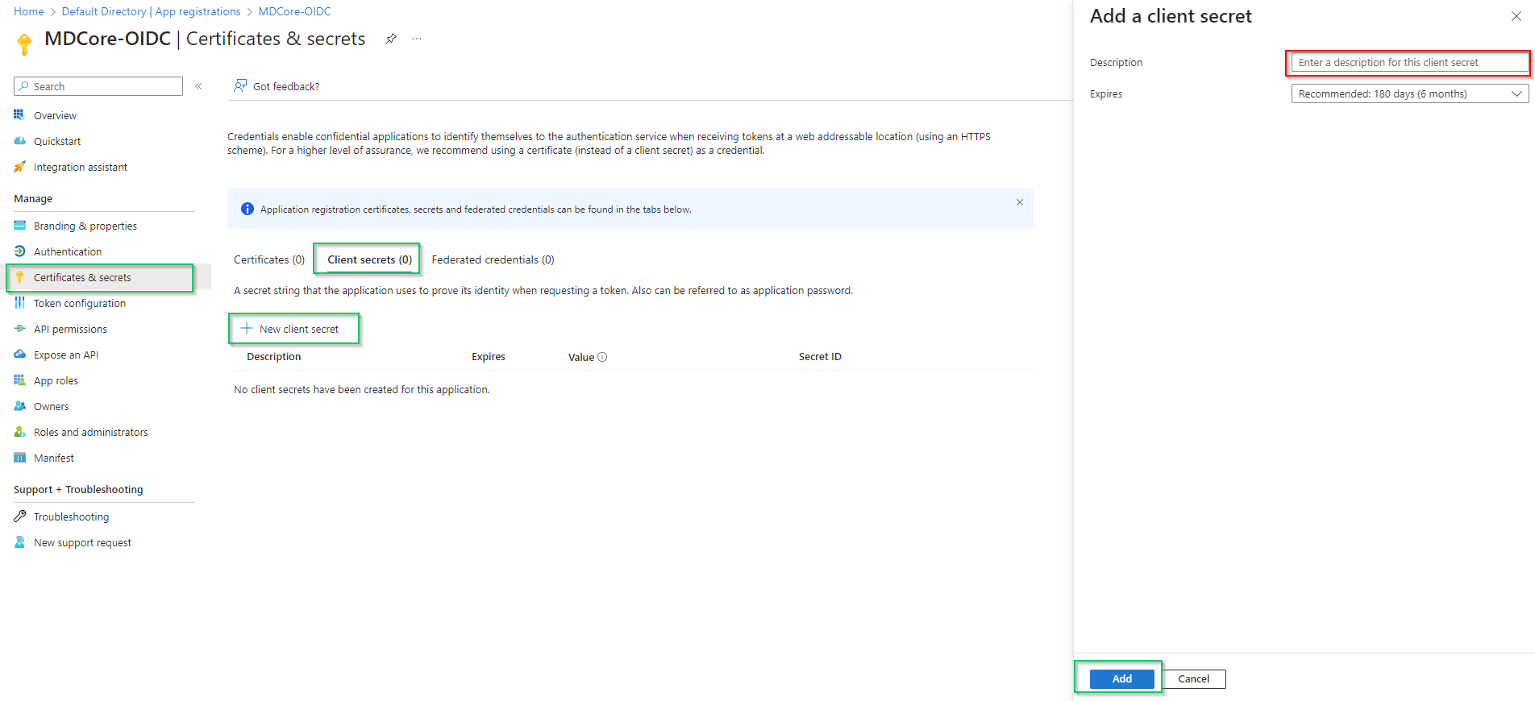Click the Got feedback? link
The height and width of the screenshot is (701, 1535).
pos(286,86)
